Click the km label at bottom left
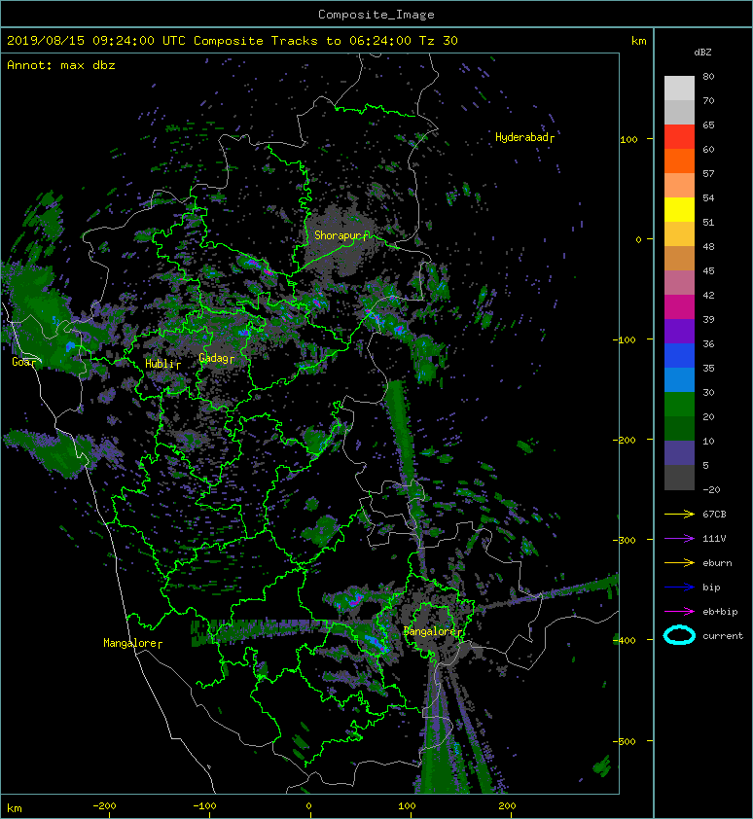This screenshot has width=753, height=819. 15,808
